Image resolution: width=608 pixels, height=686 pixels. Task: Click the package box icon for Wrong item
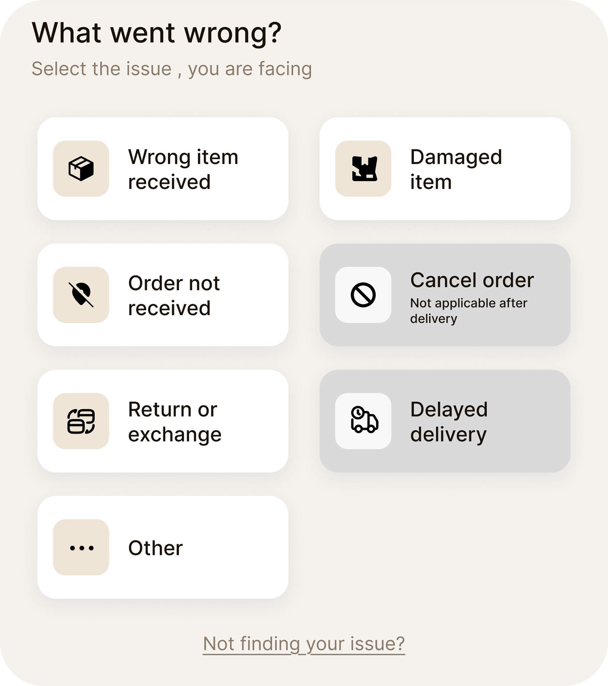(x=81, y=169)
